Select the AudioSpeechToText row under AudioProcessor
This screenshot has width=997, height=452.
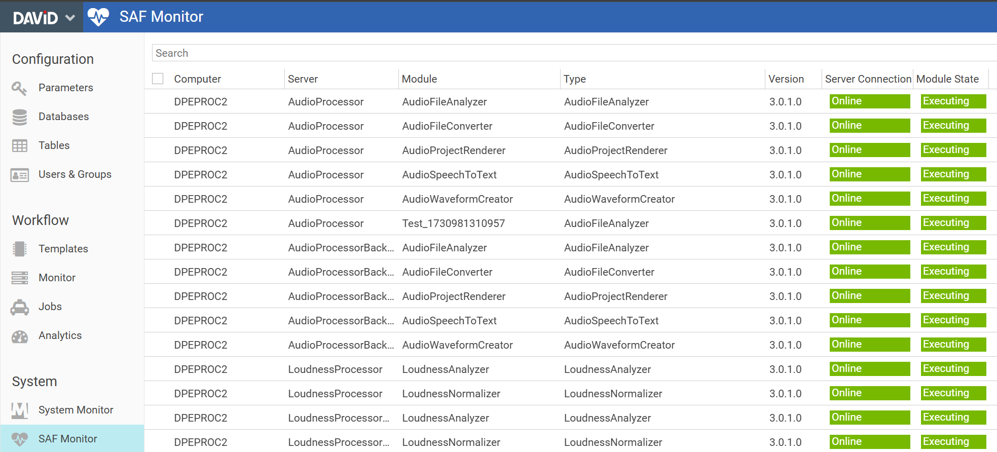[449, 175]
